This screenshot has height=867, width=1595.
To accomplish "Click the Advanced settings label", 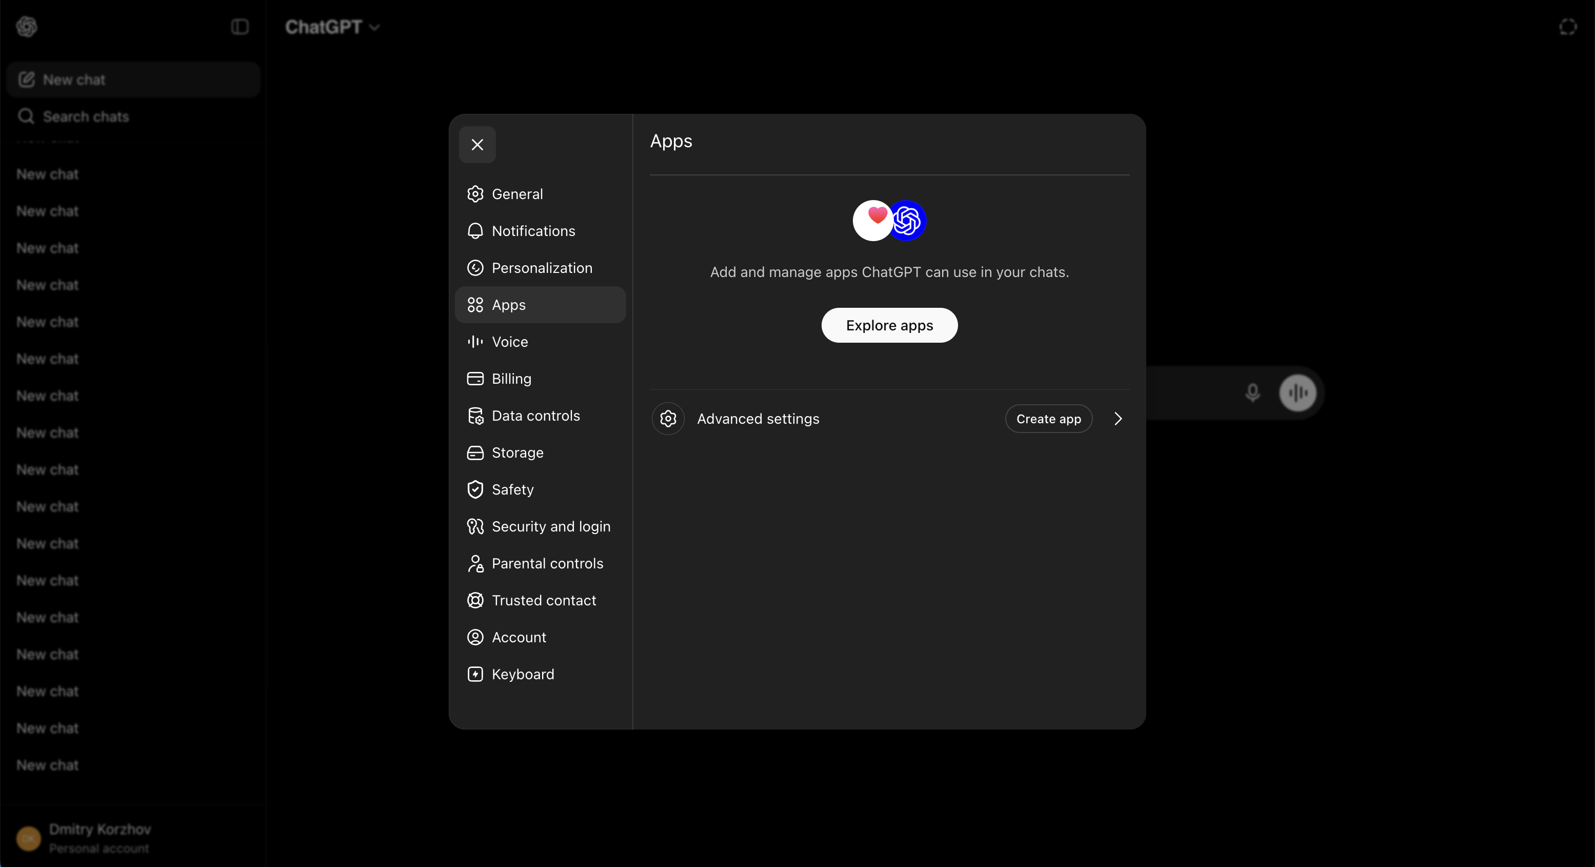I will [x=758, y=419].
